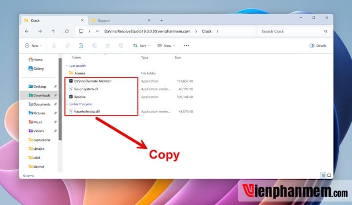Toggle the Details pane
Screen dimensions: 352x205
[318, 46]
